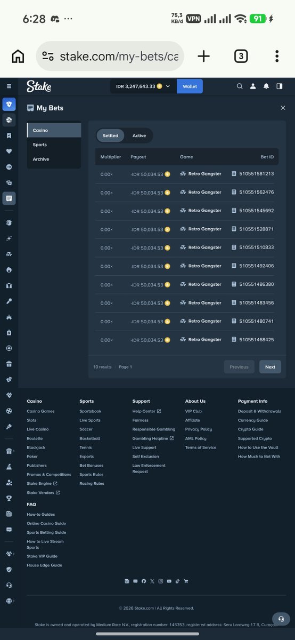This screenshot has width=295, height=640.
Task: Open Stake YouTube icon
Action: (169, 581)
